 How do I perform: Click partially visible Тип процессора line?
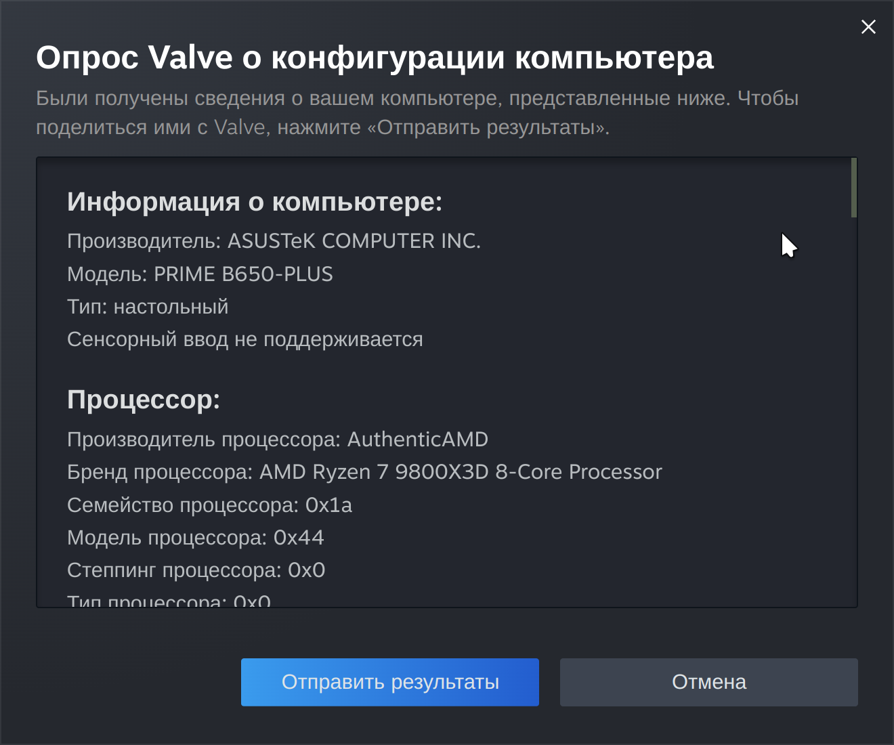click(x=169, y=600)
